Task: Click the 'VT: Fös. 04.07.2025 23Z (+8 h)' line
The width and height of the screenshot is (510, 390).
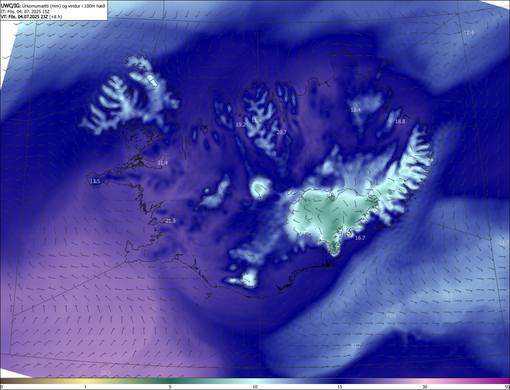Action: (x=31, y=17)
